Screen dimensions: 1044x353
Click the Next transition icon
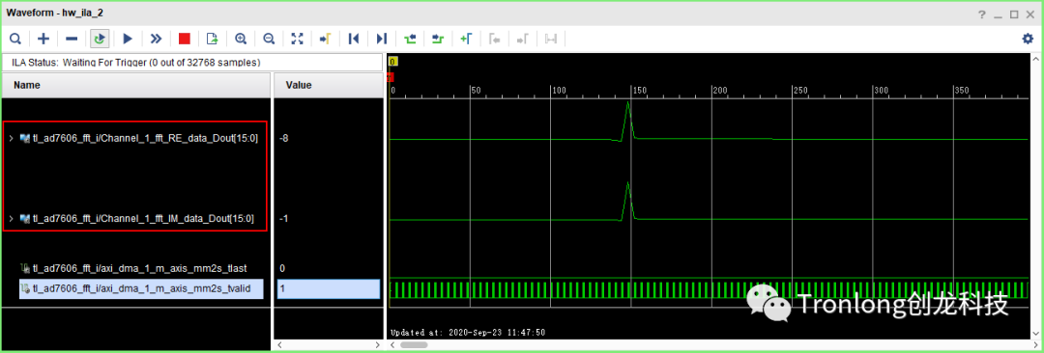click(438, 39)
